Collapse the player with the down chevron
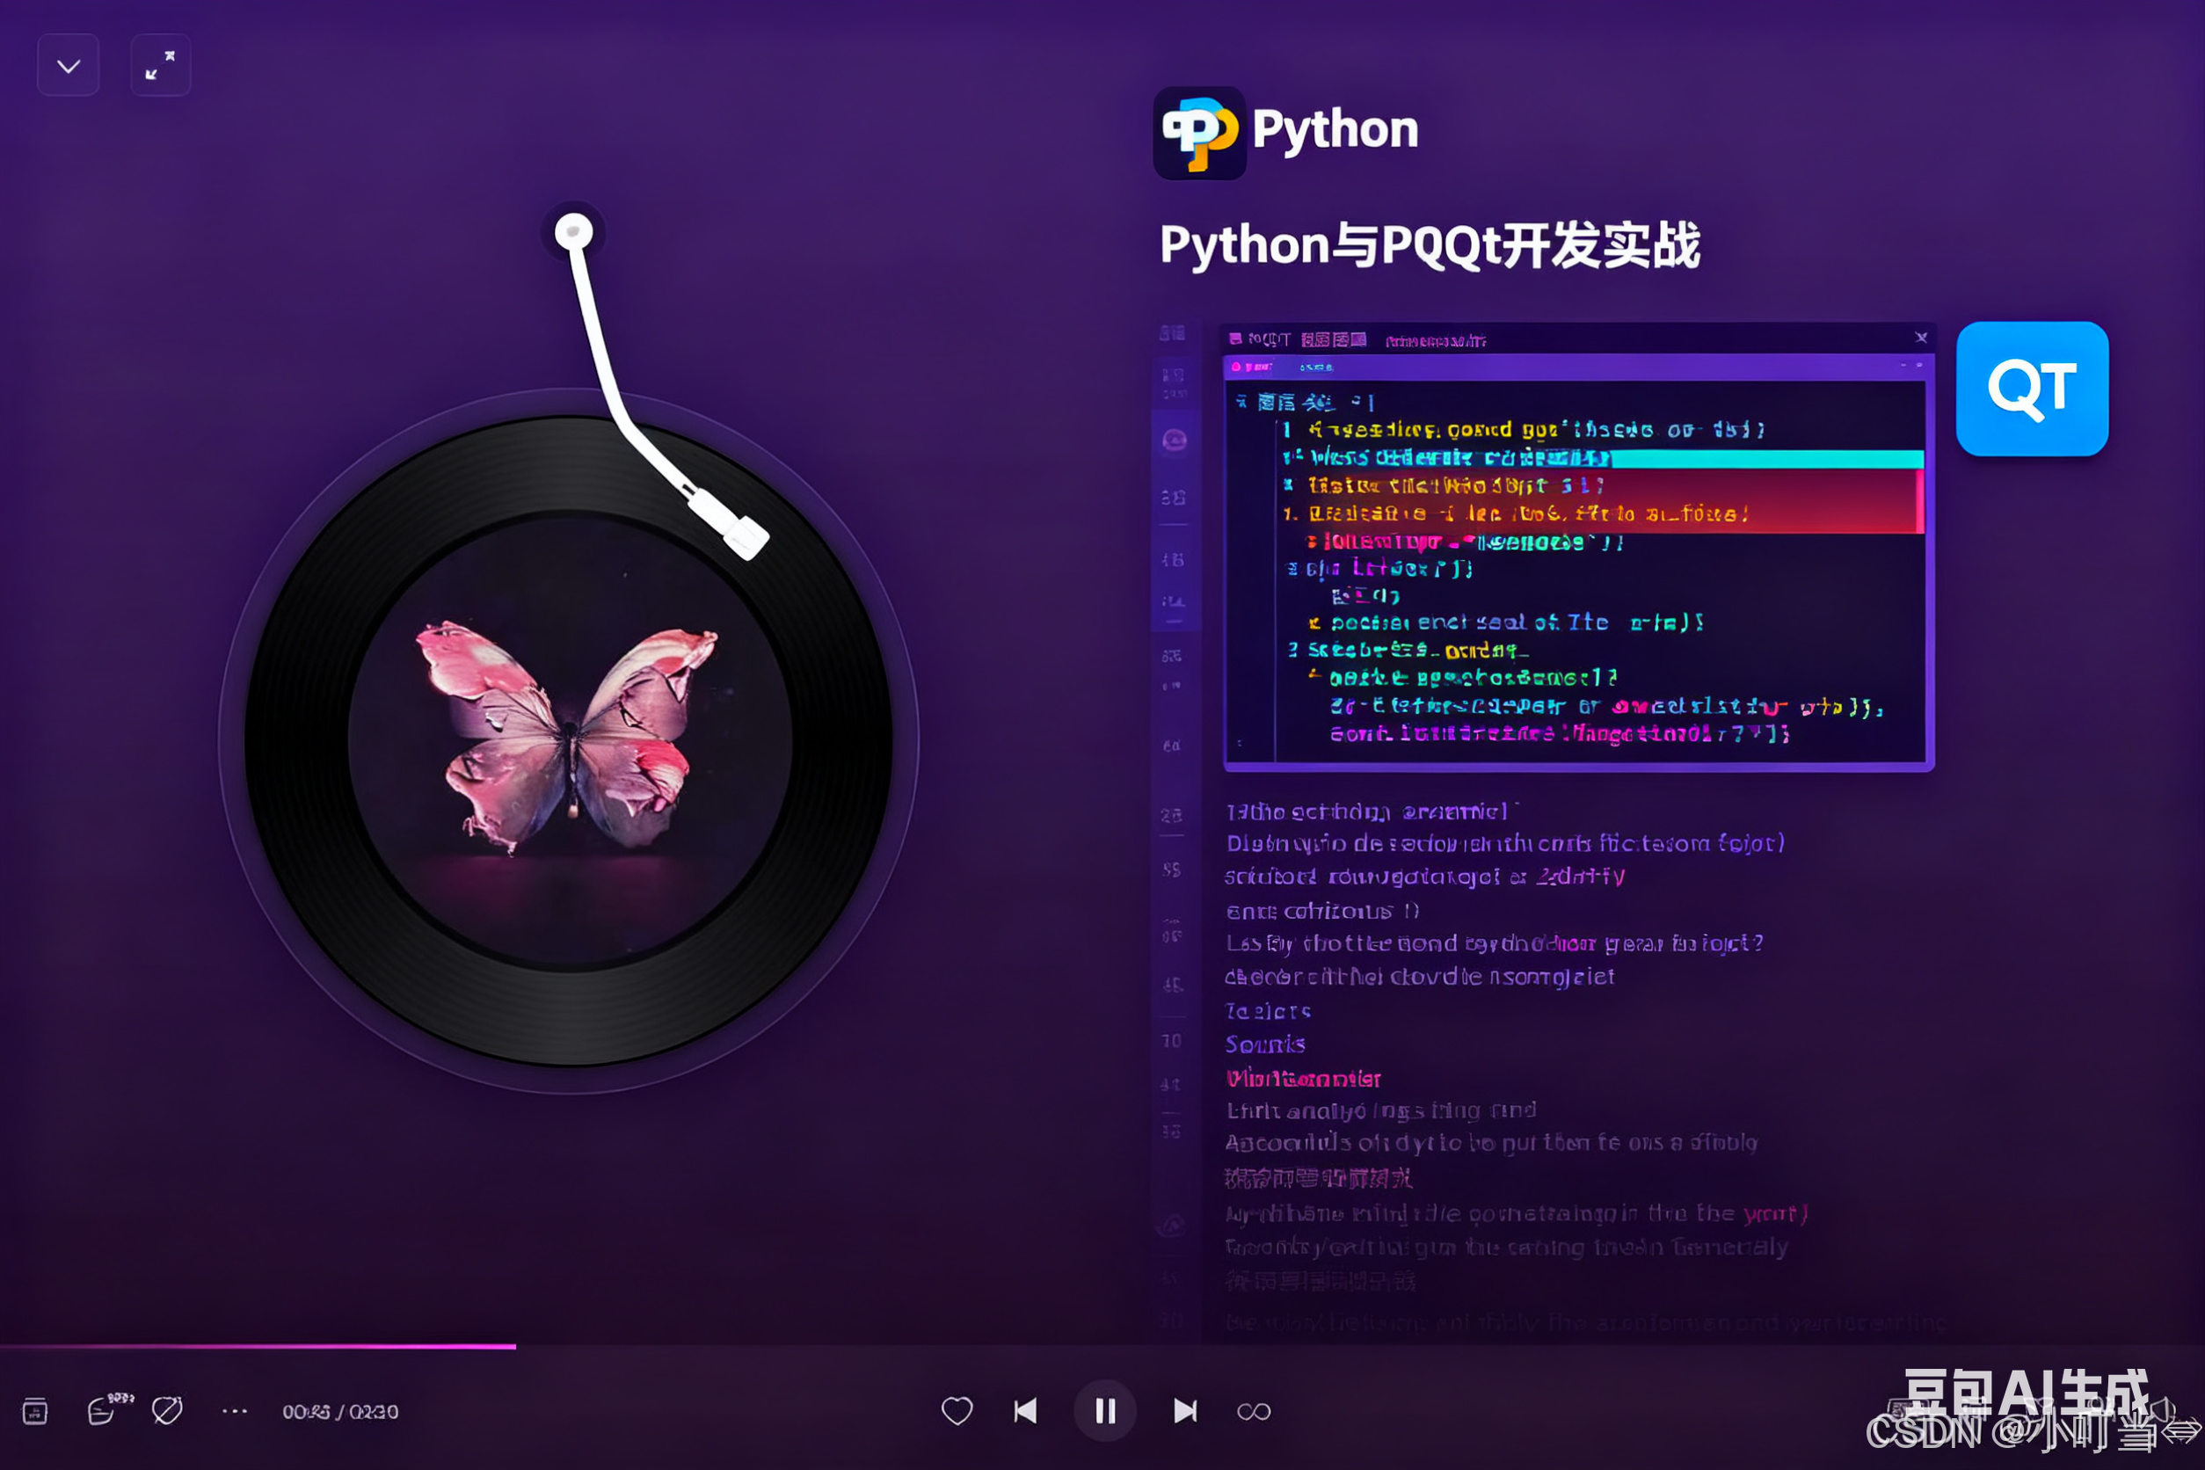 tap(69, 66)
